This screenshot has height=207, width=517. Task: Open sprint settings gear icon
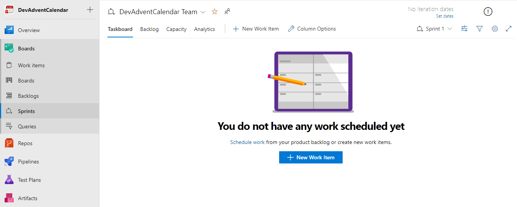point(495,29)
